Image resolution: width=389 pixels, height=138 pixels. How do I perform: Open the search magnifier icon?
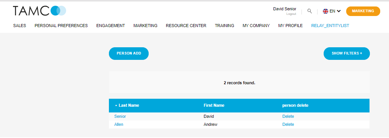coord(310,11)
